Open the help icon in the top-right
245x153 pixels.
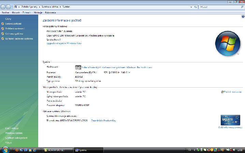243,16
